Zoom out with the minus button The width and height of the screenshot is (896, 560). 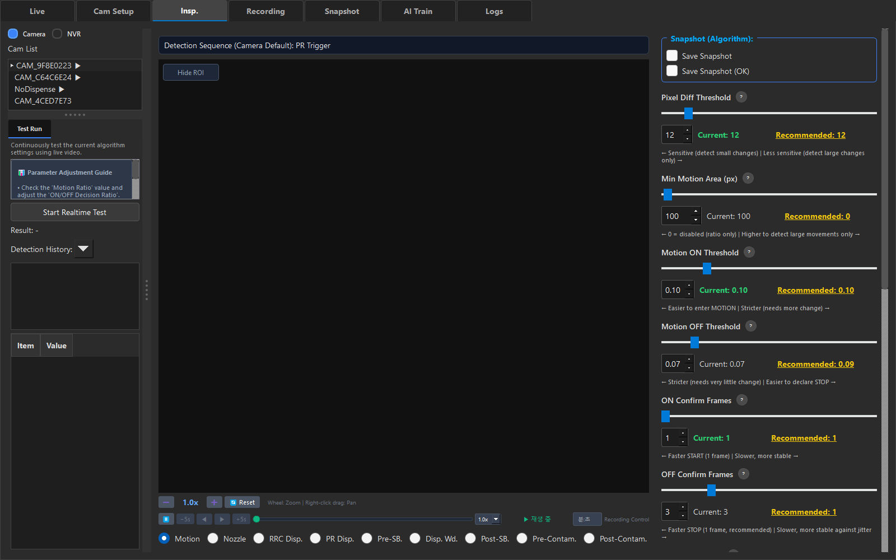tap(166, 502)
